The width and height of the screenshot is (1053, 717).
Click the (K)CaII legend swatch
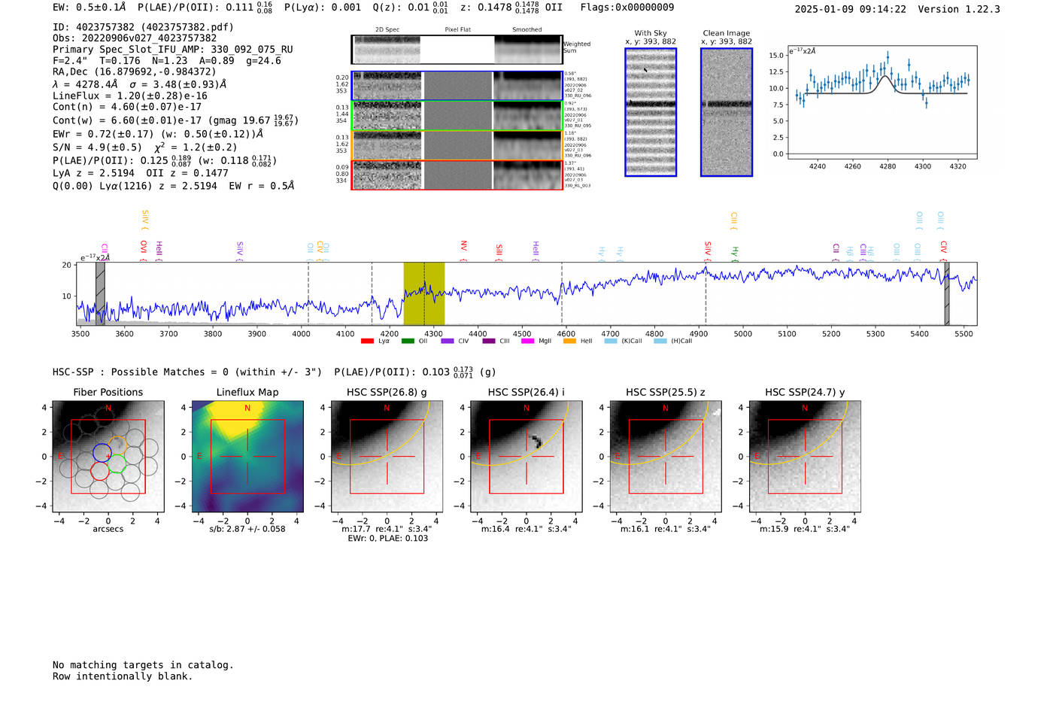(611, 341)
